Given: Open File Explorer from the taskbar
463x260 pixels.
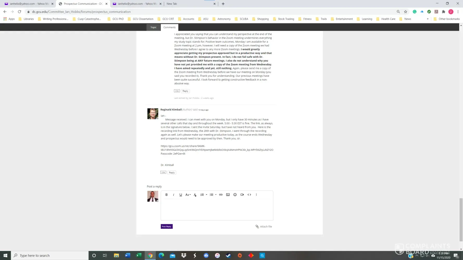Looking at the screenshot, I should click(116, 256).
